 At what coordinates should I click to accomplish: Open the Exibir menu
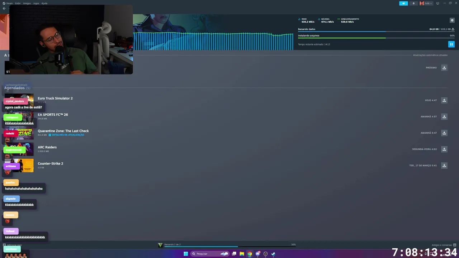point(18,3)
